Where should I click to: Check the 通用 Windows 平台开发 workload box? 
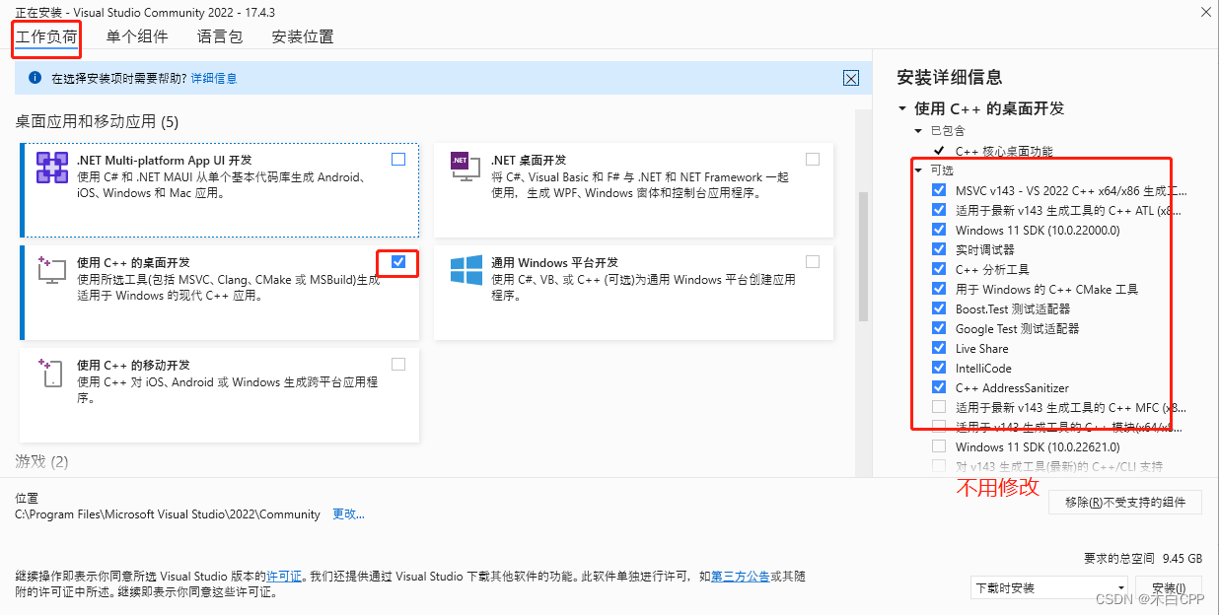pyautogui.click(x=813, y=261)
